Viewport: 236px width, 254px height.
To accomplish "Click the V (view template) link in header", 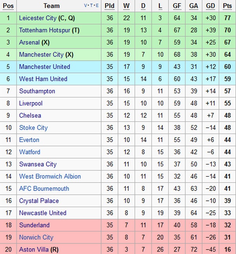I will point(86,6).
